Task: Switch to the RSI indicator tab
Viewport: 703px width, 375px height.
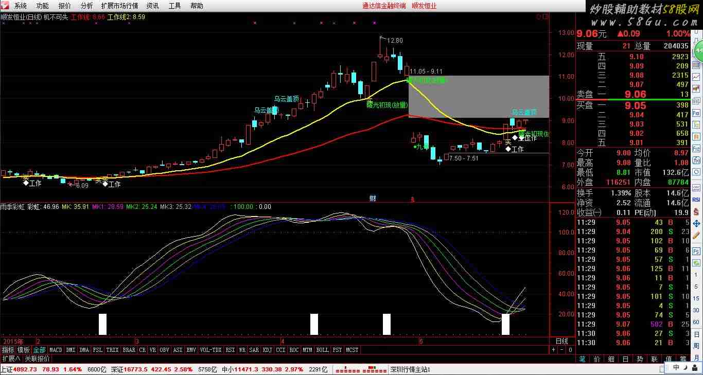Action: pos(231,350)
